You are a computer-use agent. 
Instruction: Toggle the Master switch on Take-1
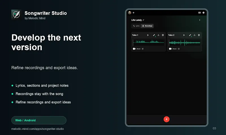point(134,49)
